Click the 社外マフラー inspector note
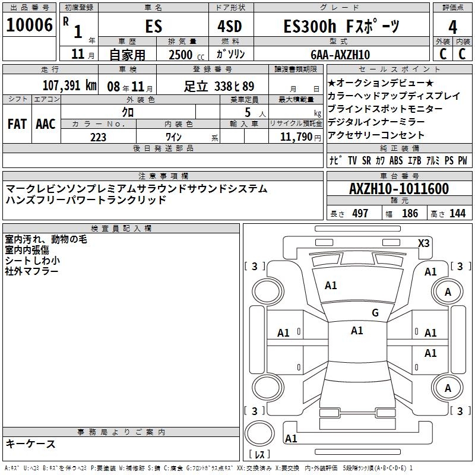Image resolution: width=475 pixels, height=475 pixels. tap(31, 271)
